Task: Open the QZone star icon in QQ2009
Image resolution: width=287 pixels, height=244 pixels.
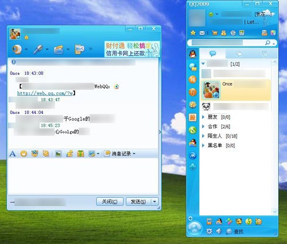Action: [193, 33]
